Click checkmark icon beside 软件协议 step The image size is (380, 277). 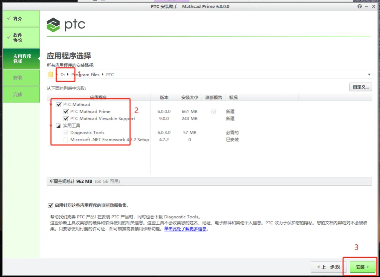pos(9,37)
